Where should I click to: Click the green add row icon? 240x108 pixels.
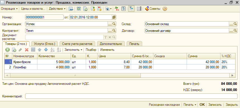click(x=7, y=50)
